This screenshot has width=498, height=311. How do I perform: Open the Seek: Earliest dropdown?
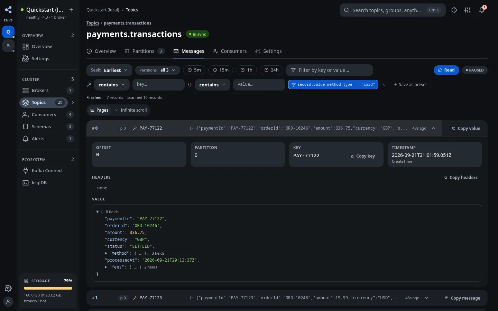(x=109, y=70)
